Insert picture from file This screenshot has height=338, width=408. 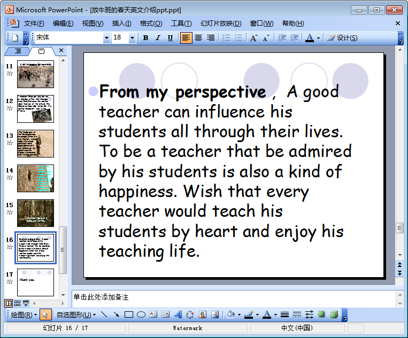pos(215,315)
